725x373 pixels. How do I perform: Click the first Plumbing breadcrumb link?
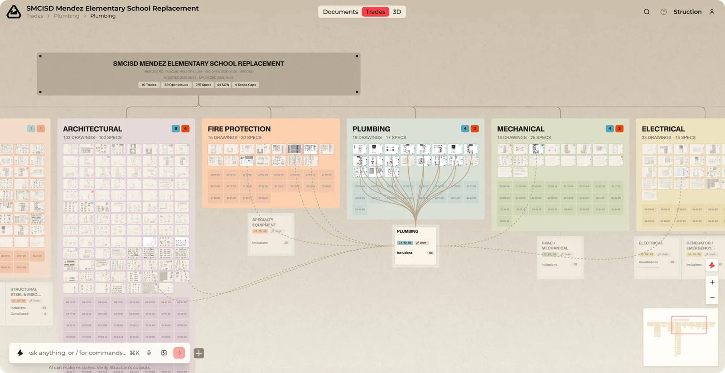click(67, 16)
